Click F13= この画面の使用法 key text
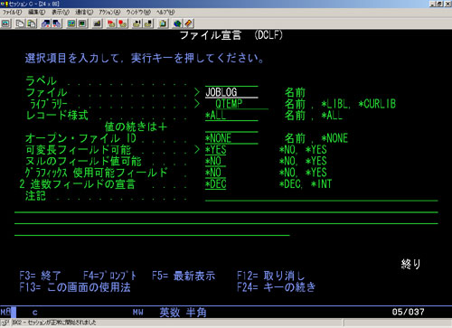The width and height of the screenshot is (452, 328). coord(75,287)
